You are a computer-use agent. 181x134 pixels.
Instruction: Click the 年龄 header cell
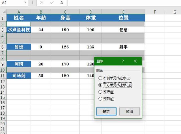(41, 18)
